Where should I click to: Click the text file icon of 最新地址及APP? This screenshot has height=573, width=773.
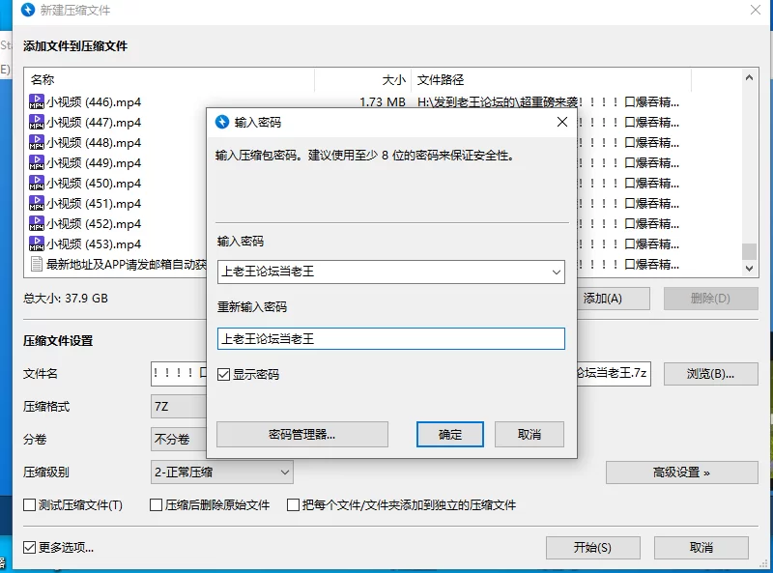tap(37, 264)
